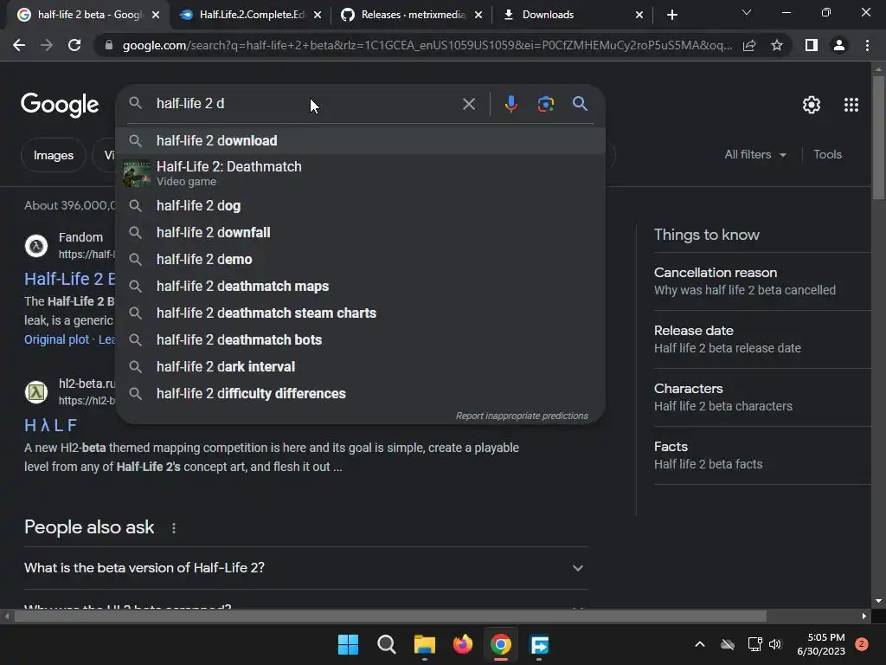
Task: Toggle Chrome side panel icon
Action: pos(812,45)
